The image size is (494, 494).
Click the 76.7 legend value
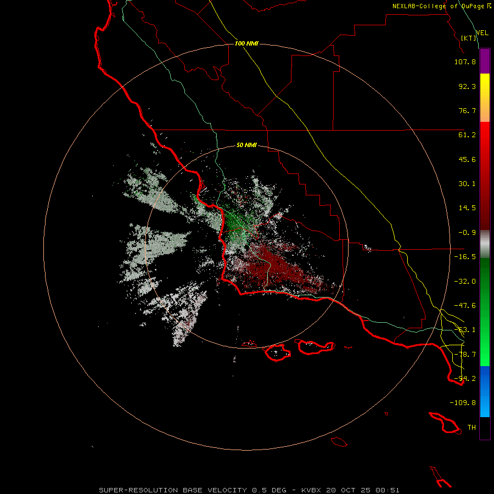(467, 110)
